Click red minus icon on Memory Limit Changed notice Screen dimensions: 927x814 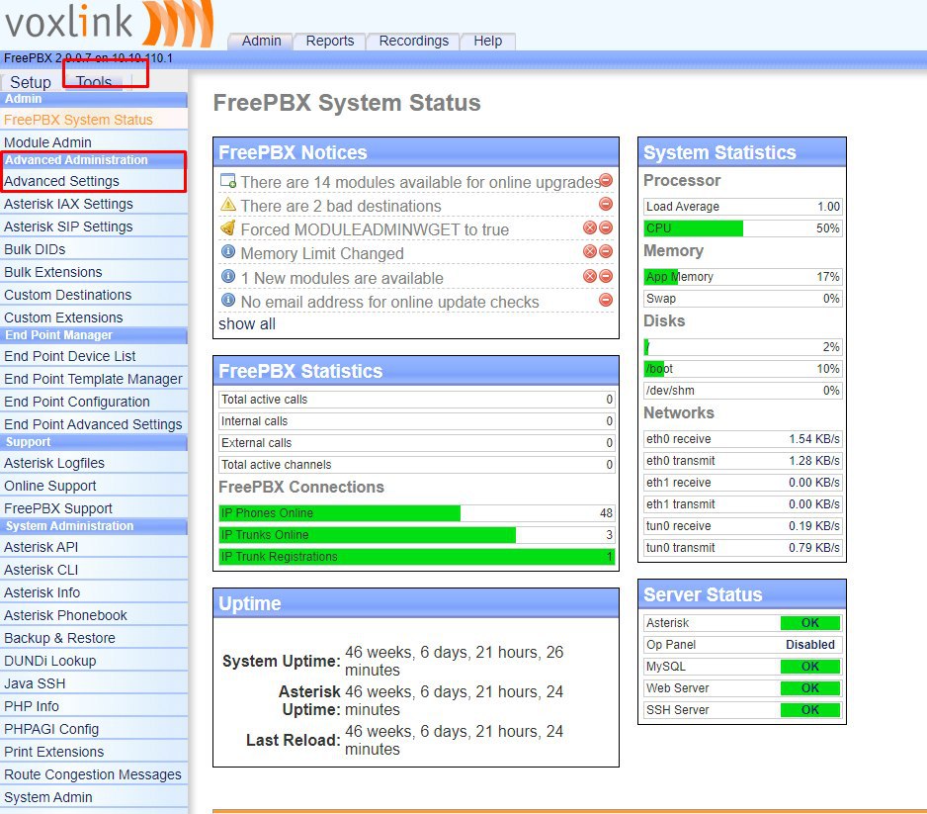click(x=606, y=251)
